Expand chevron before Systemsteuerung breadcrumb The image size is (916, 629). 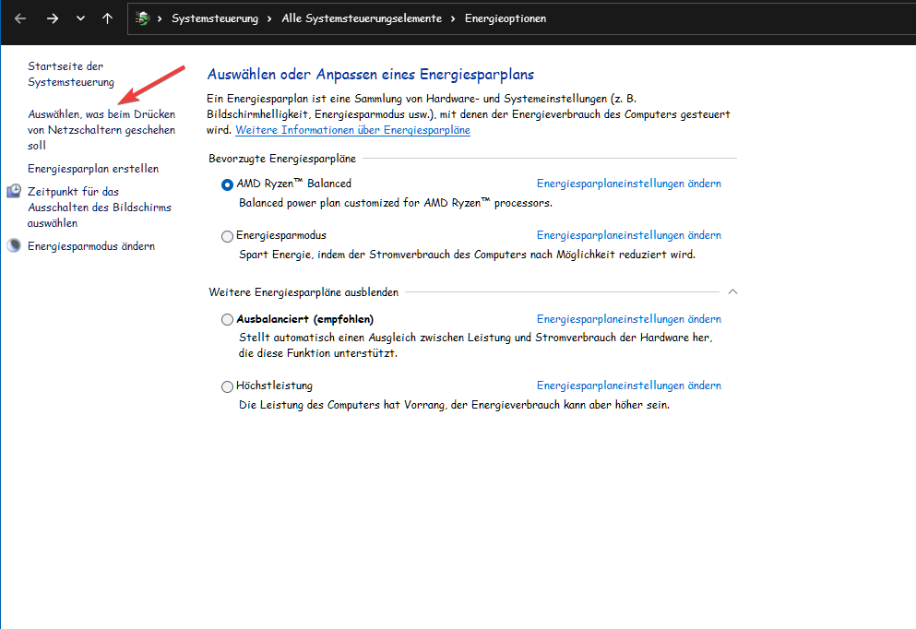(160, 18)
